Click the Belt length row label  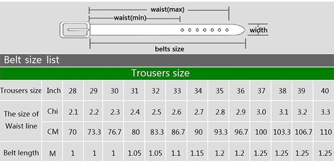click(x=21, y=153)
